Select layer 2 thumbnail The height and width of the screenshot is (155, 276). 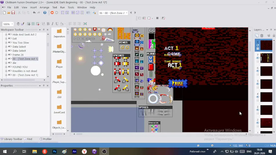coord(266,123)
